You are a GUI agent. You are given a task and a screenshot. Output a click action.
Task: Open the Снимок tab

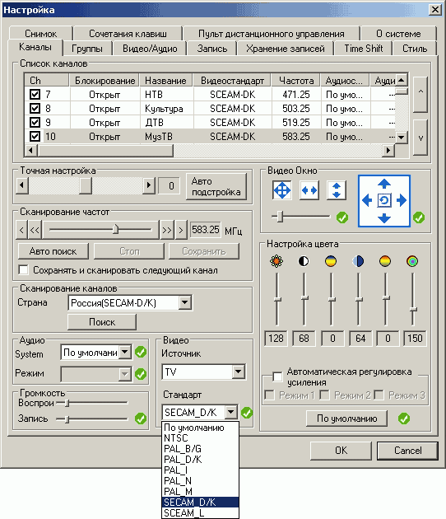click(40, 34)
